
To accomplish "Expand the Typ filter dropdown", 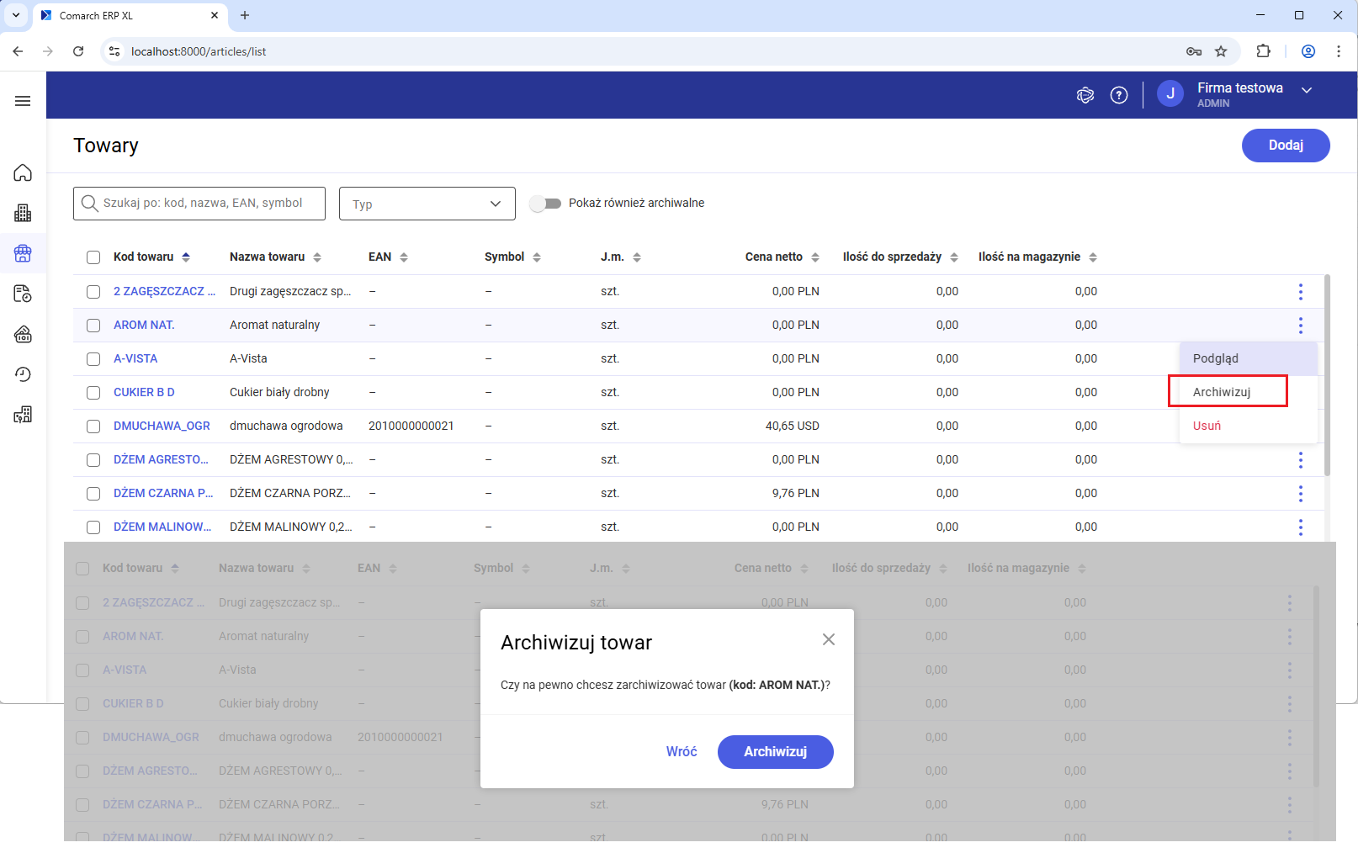I will click(427, 204).
